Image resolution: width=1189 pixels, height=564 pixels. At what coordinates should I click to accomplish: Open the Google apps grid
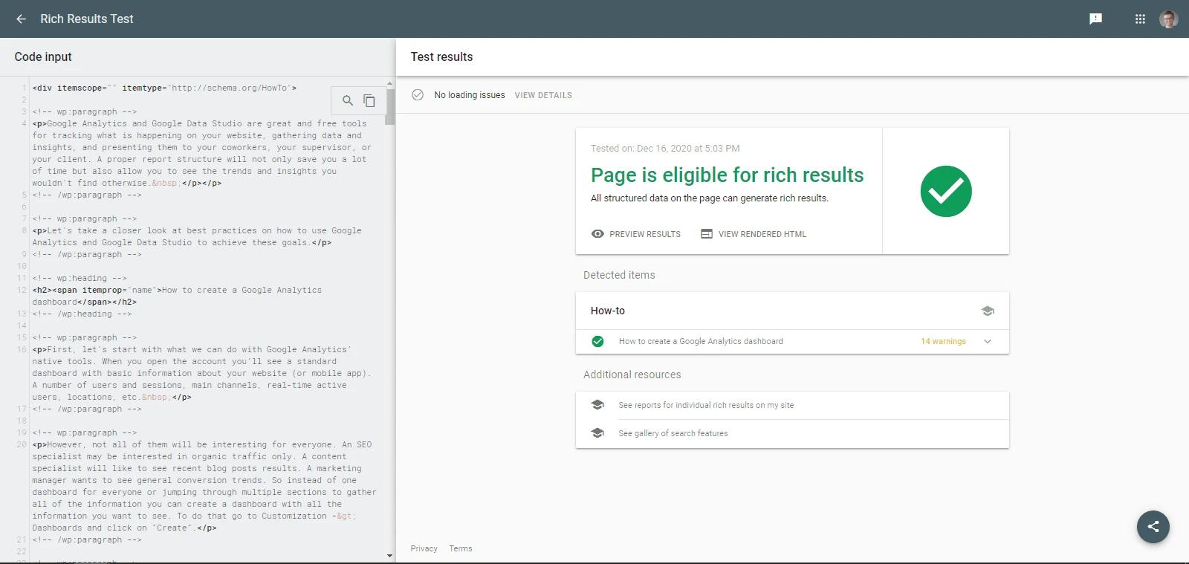1140,19
